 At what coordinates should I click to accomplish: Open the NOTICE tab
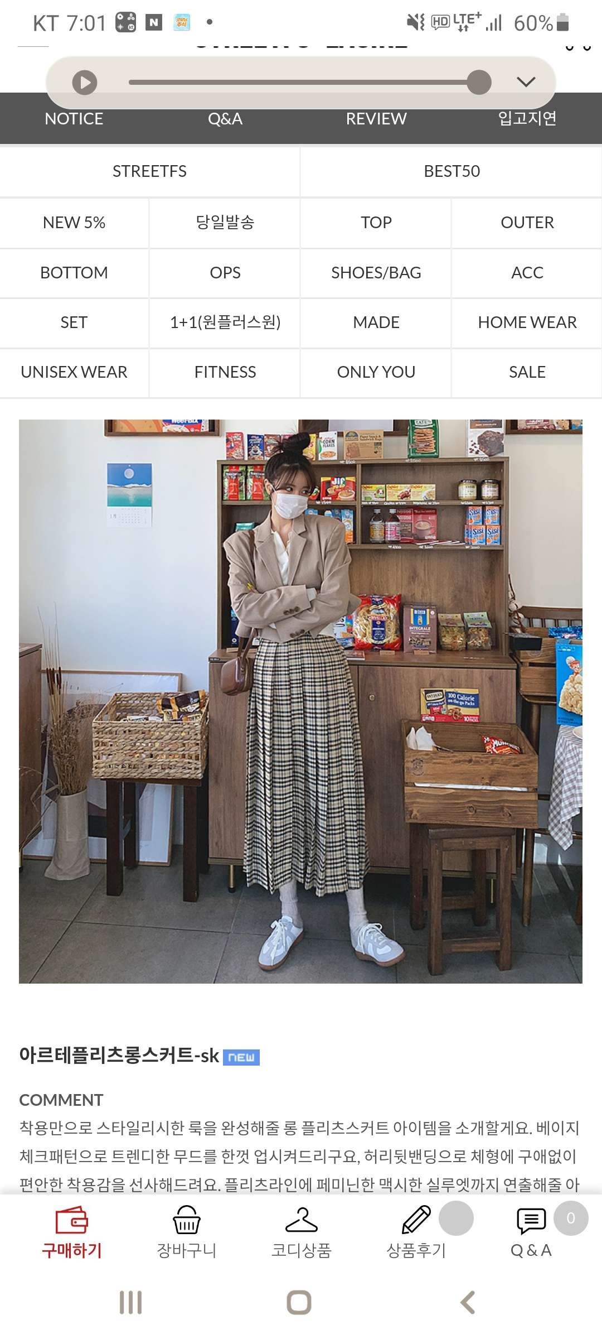(x=74, y=119)
